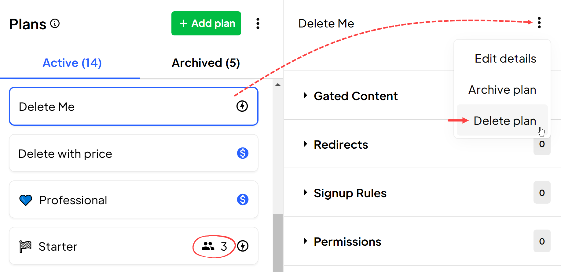This screenshot has width=561, height=272.
Task: Expand the Permissions section
Action: (305, 241)
